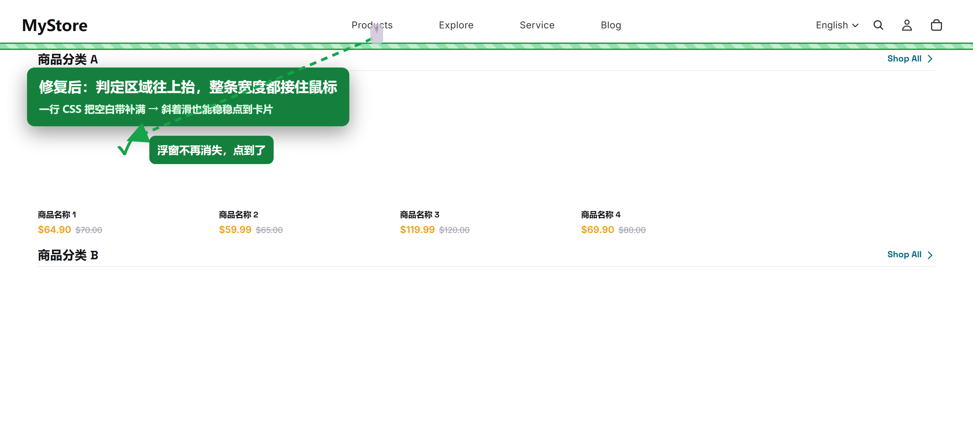This screenshot has width=973, height=447.
Task: Click the 商品分类 B heading
Action: point(68,255)
